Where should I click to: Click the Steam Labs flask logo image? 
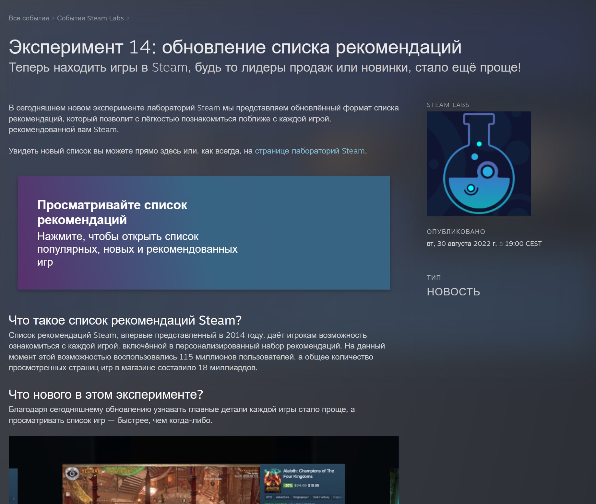coord(479,164)
